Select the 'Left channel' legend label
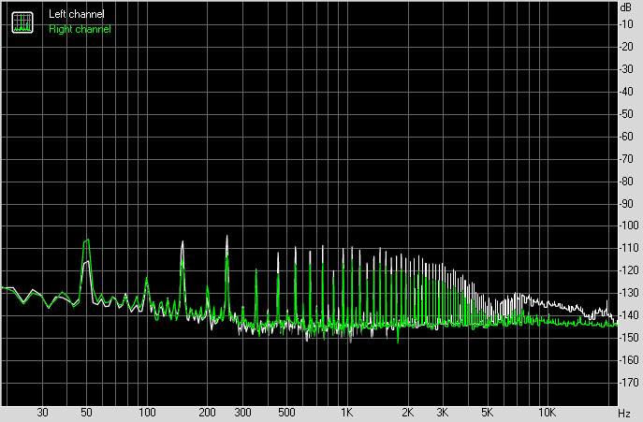The image size is (643, 422). pyautogui.click(x=76, y=14)
